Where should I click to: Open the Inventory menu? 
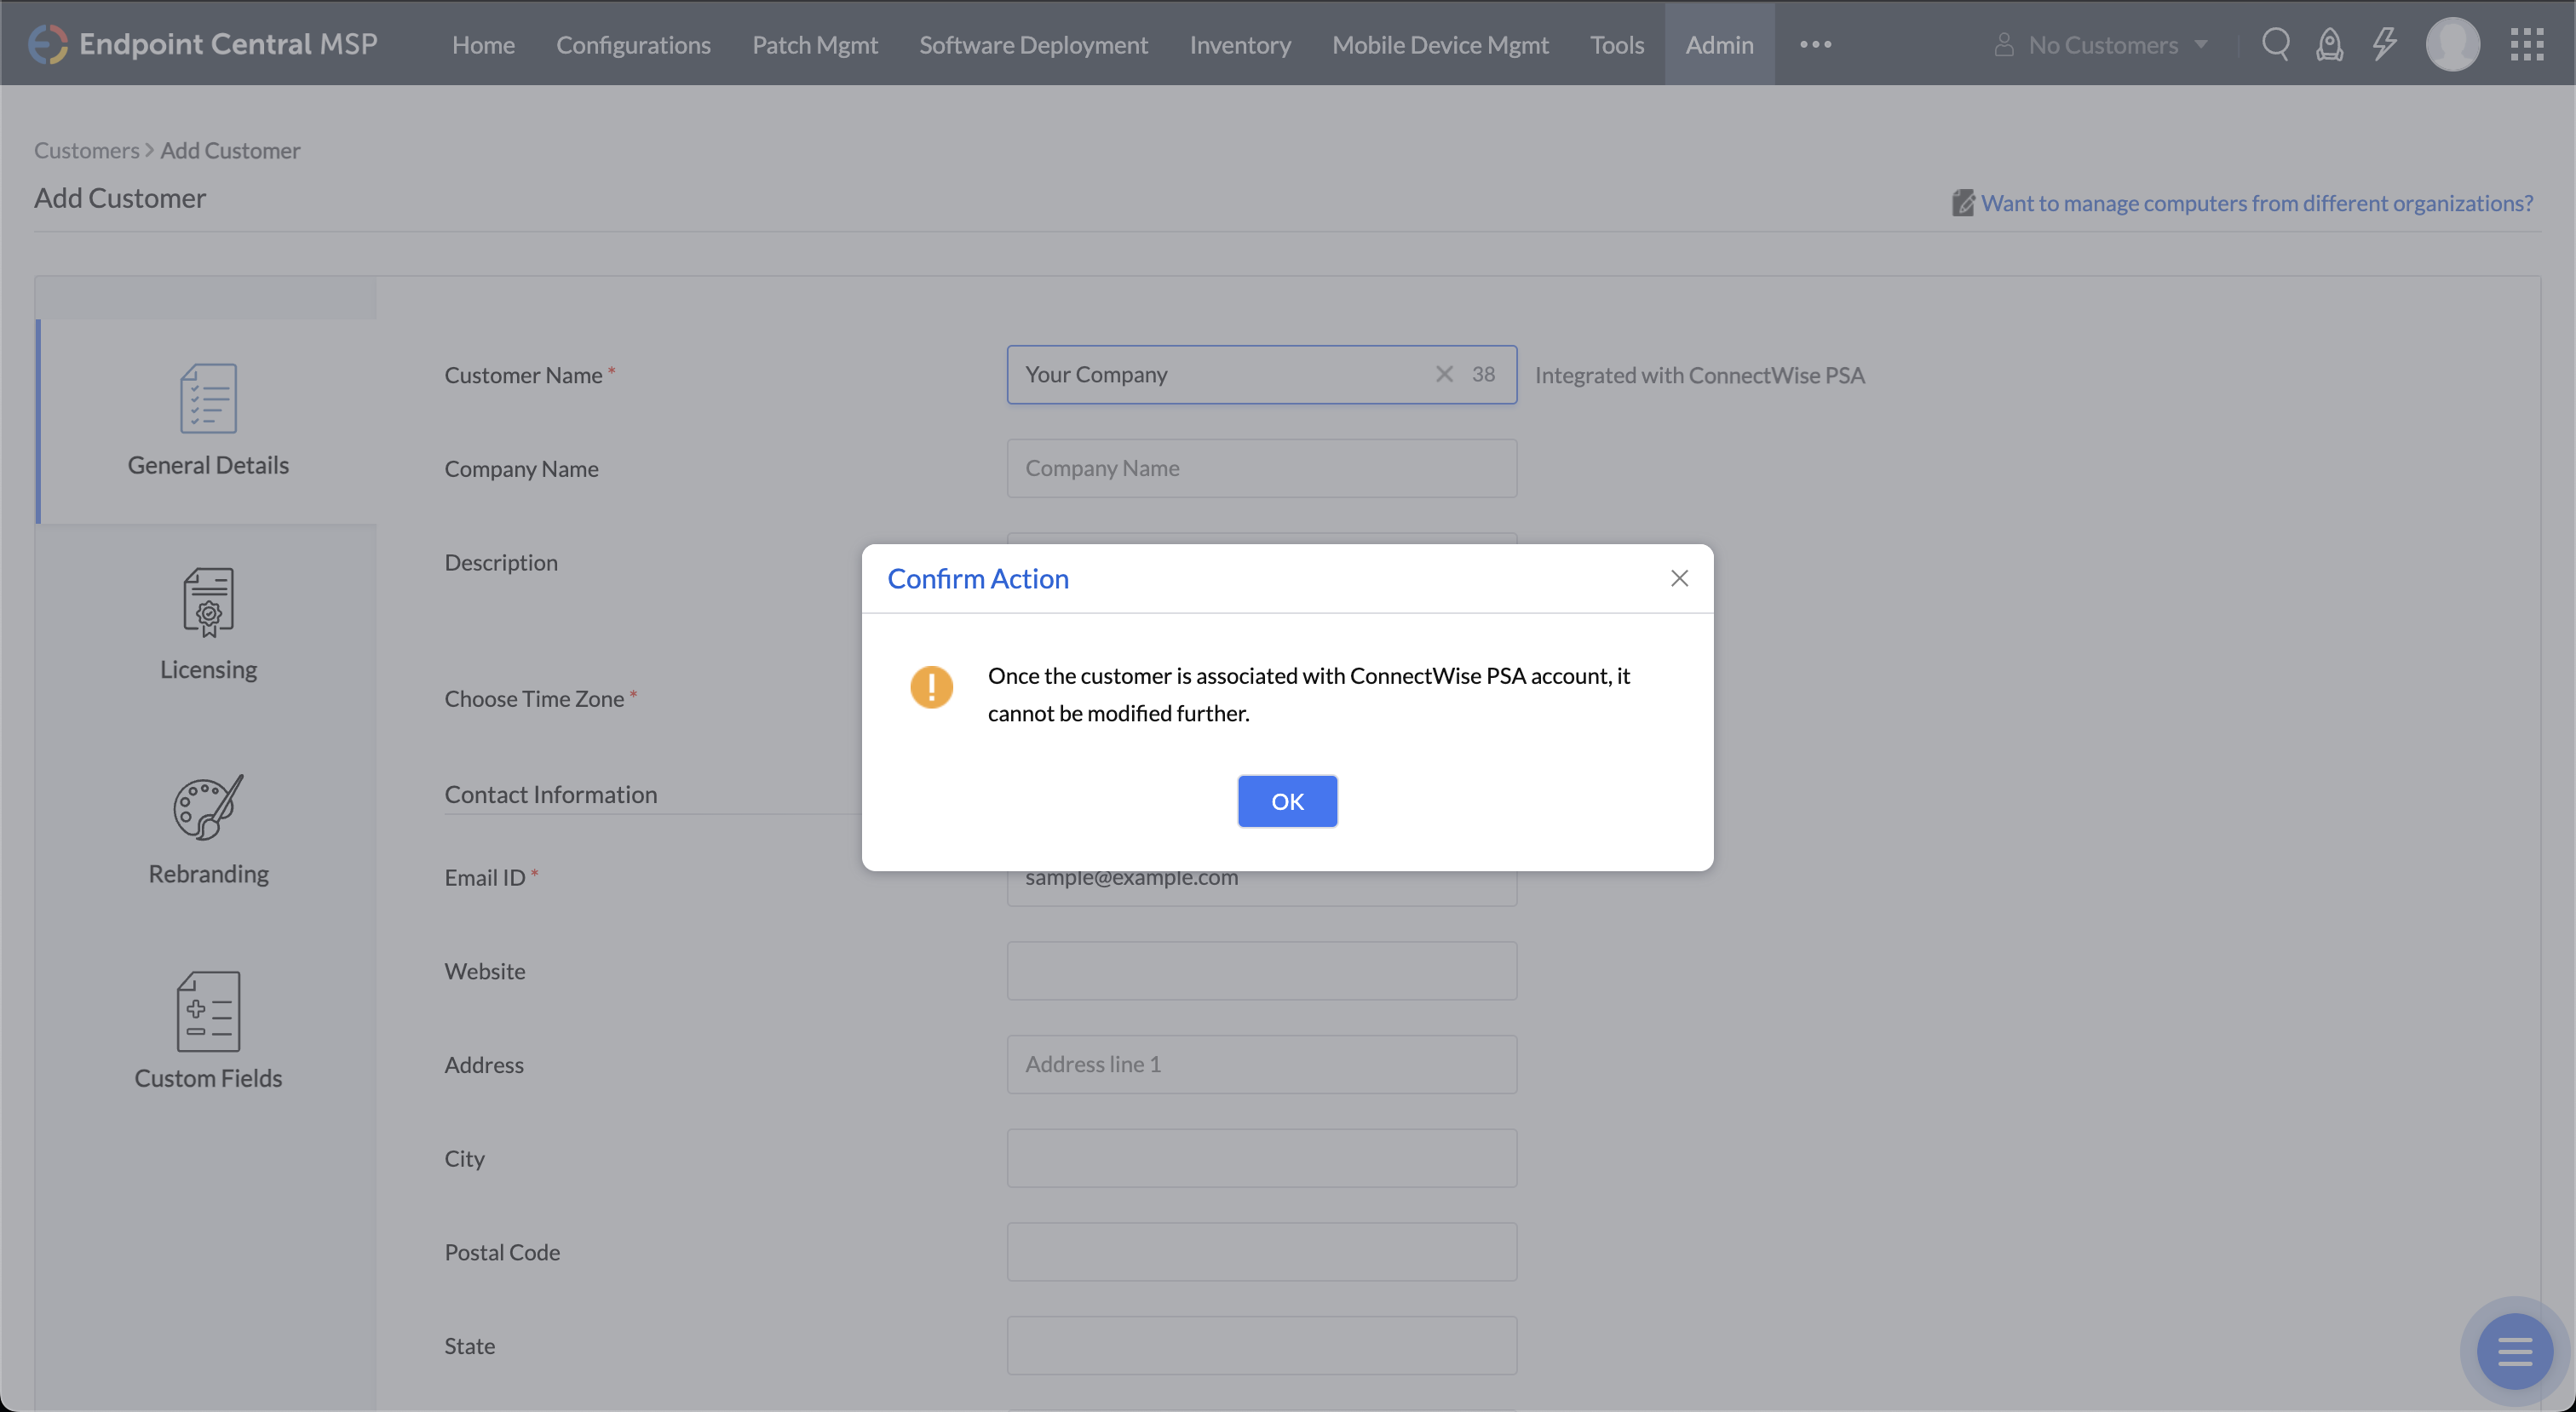tap(1239, 44)
